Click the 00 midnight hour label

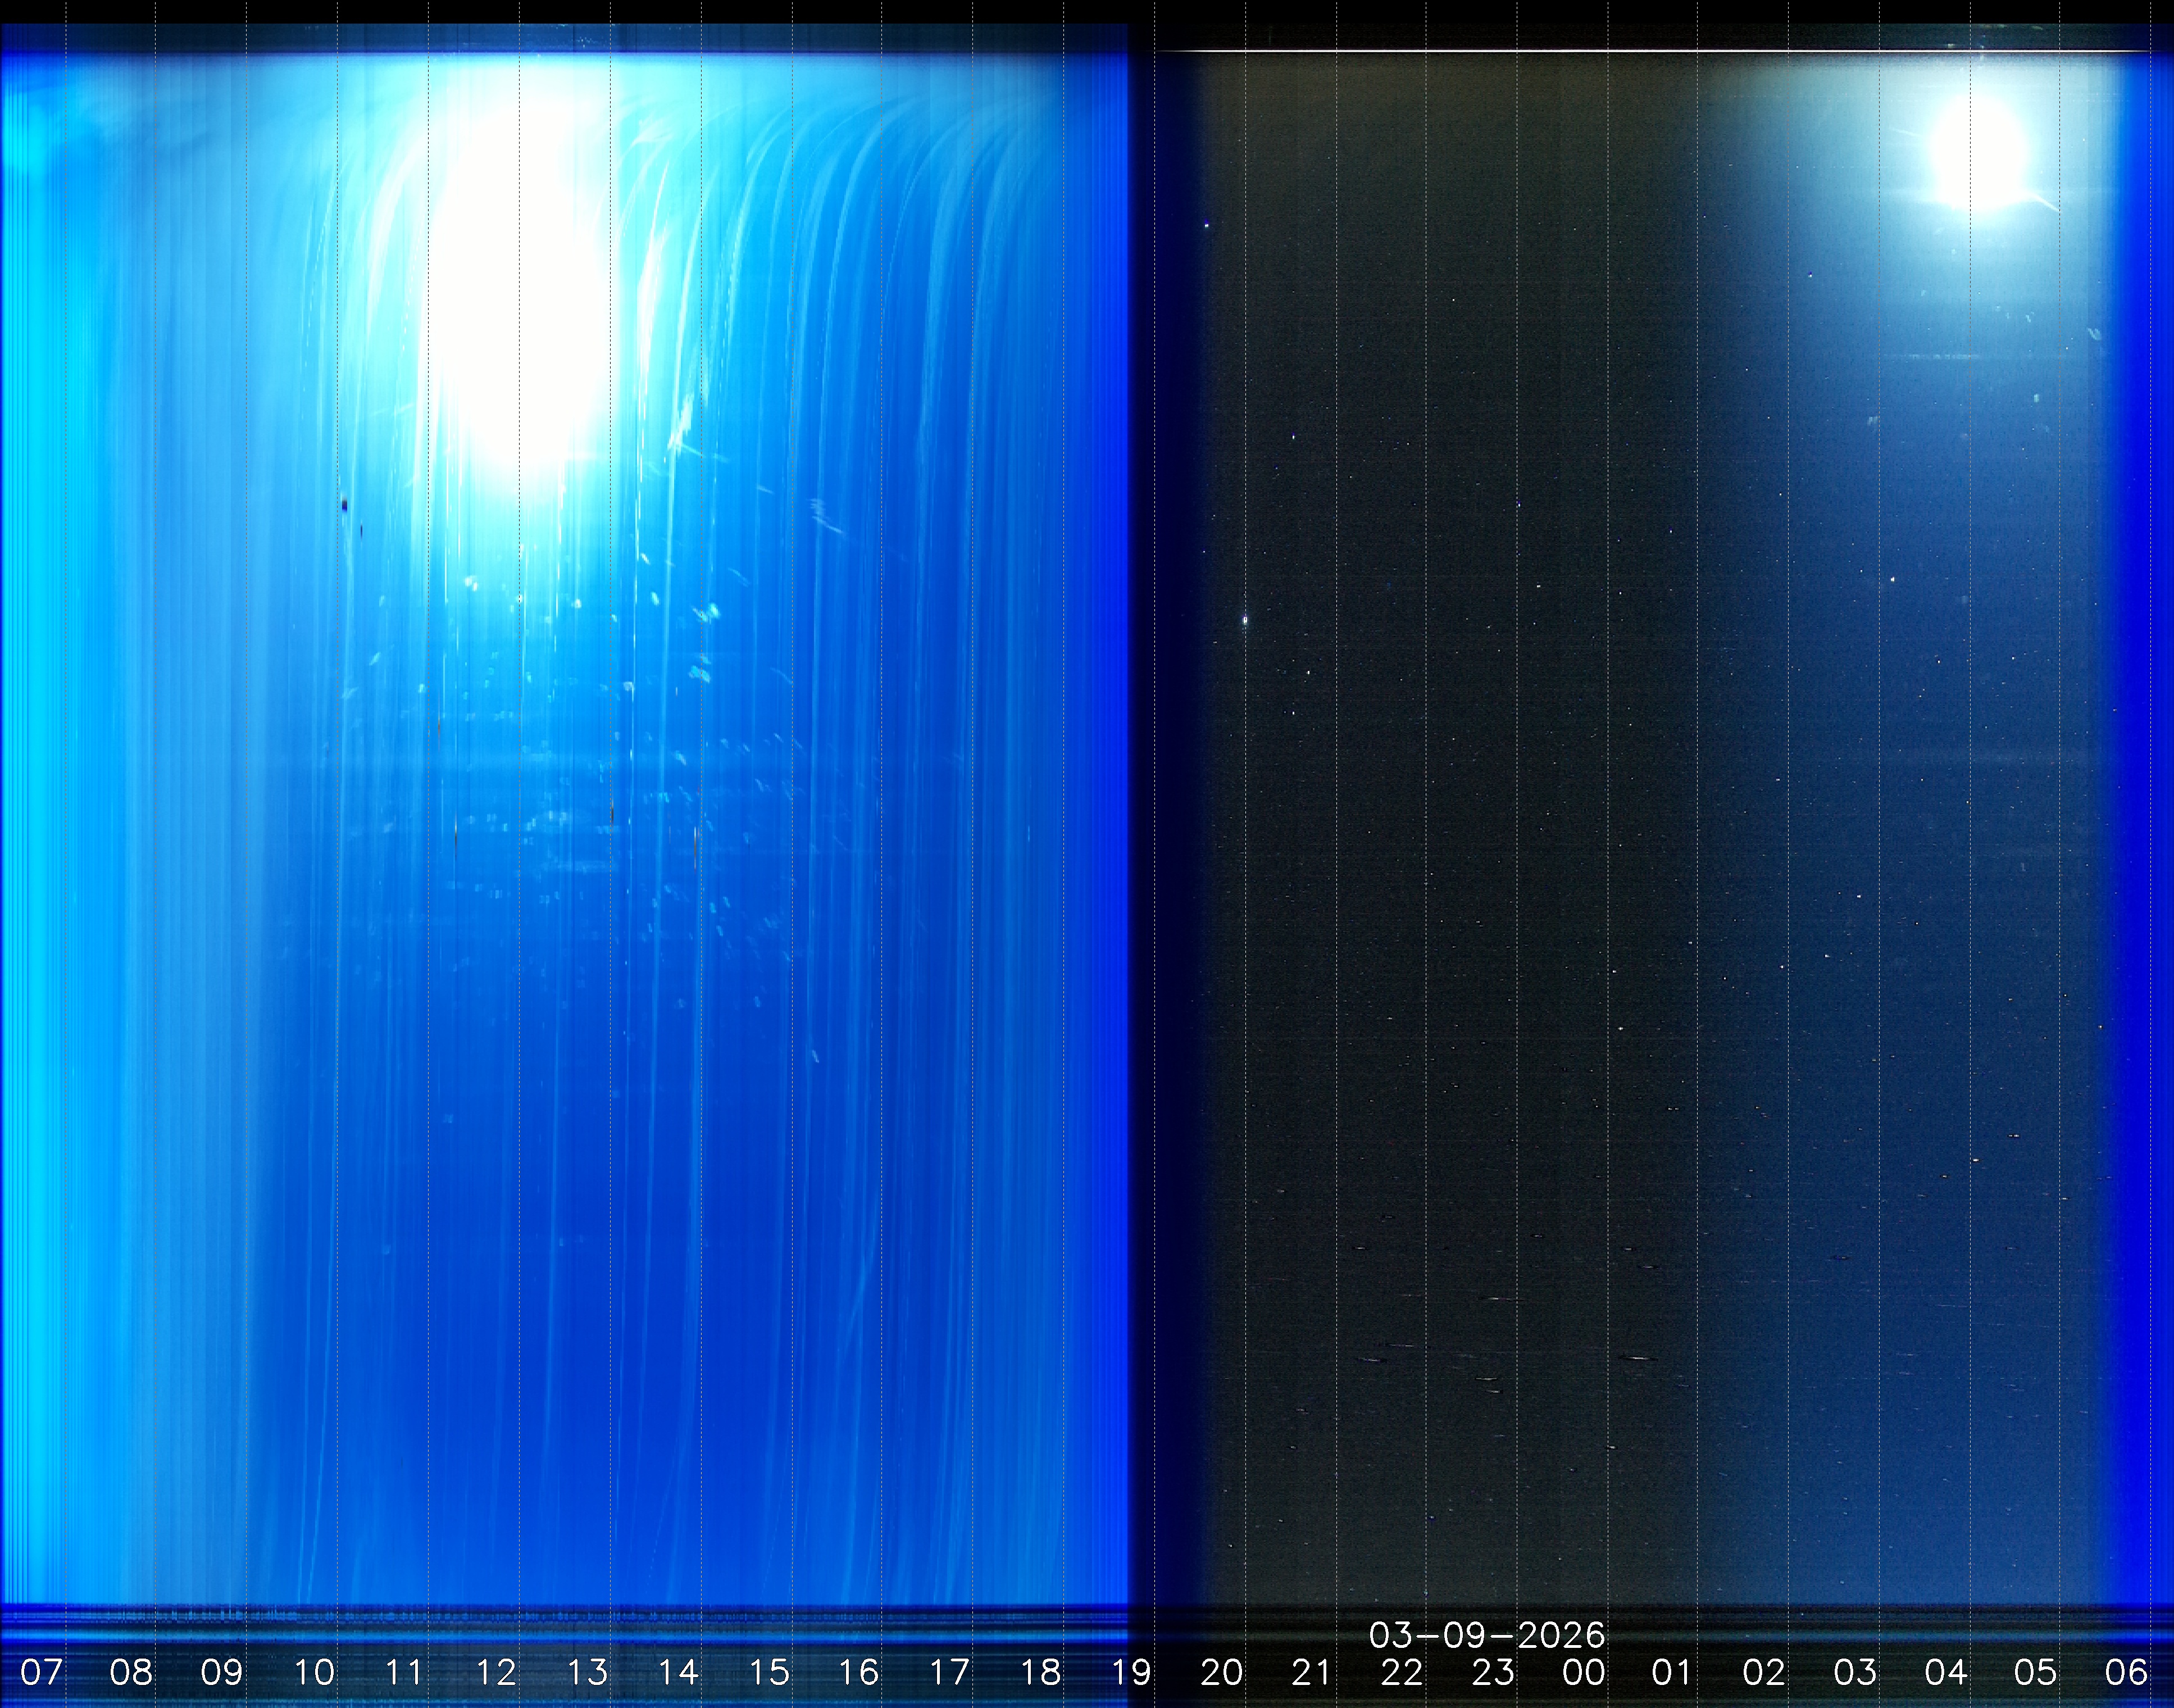pos(1584,1672)
